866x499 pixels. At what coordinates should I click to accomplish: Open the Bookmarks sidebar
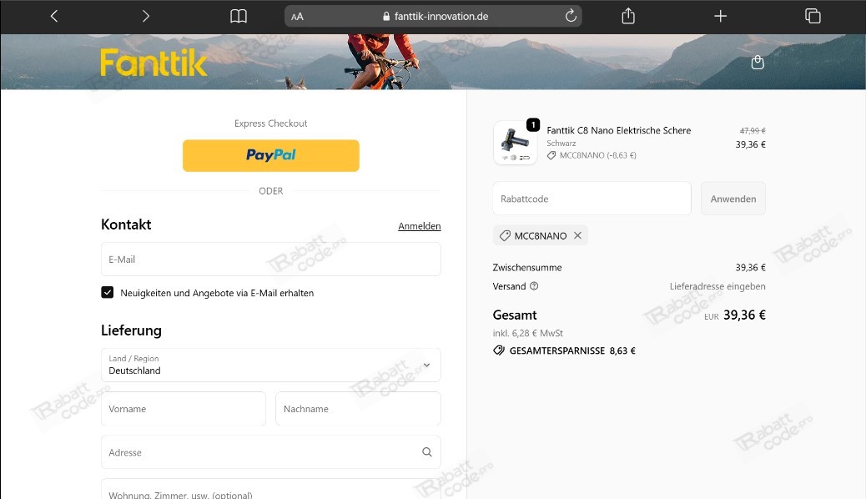pyautogui.click(x=239, y=15)
